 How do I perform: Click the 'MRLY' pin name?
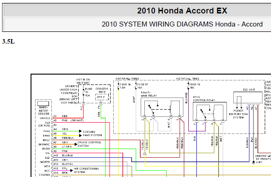[x=46, y=140]
